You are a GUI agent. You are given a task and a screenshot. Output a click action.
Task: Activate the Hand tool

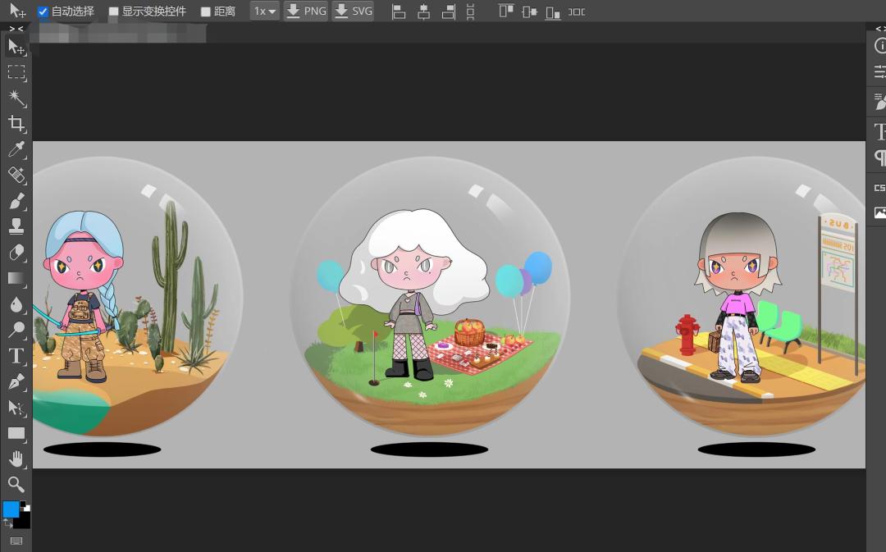coord(16,458)
